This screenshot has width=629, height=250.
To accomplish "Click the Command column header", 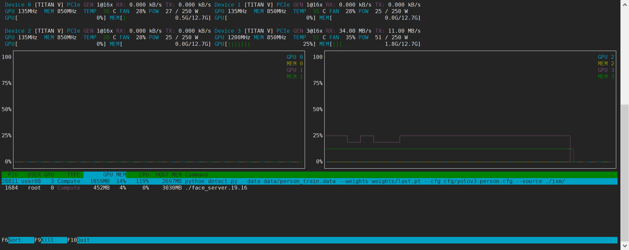I will 196,175.
